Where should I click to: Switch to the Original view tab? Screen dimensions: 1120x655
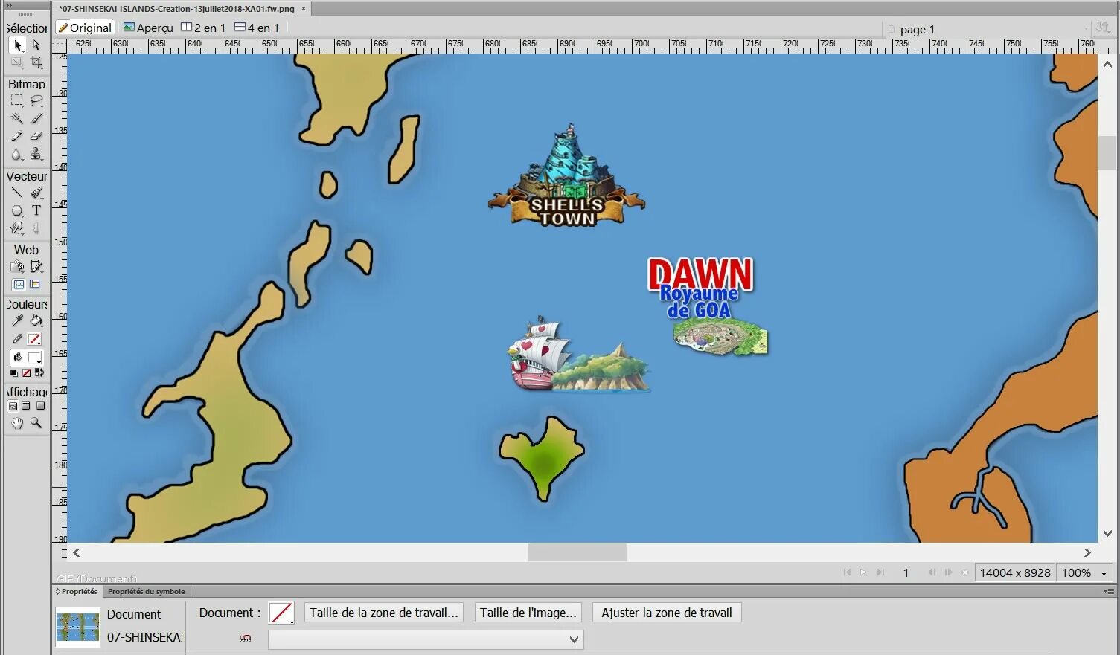pos(85,28)
